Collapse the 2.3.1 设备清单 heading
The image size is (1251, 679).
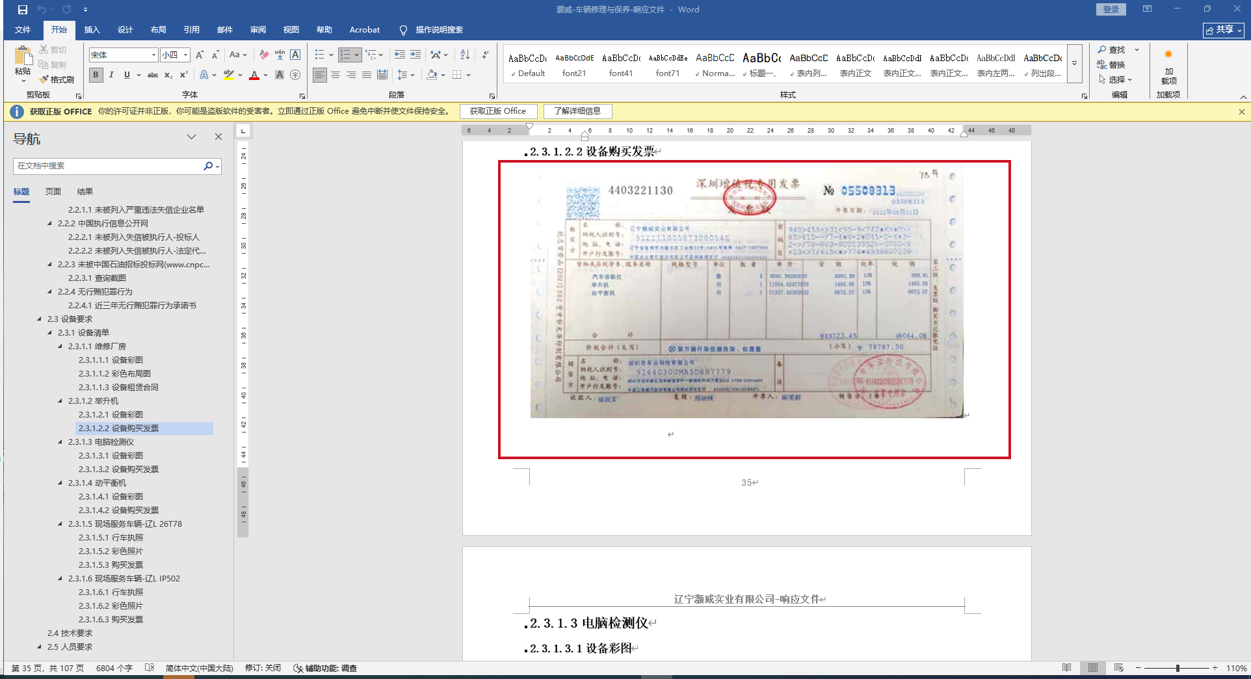pyautogui.click(x=50, y=333)
